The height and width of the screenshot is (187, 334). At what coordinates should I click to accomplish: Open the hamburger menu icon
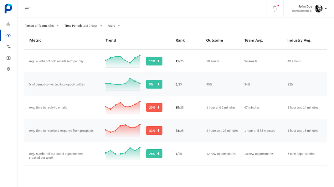point(28,8)
